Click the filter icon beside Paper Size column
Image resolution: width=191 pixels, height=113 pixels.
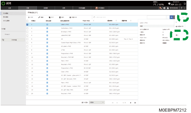tap(94, 21)
